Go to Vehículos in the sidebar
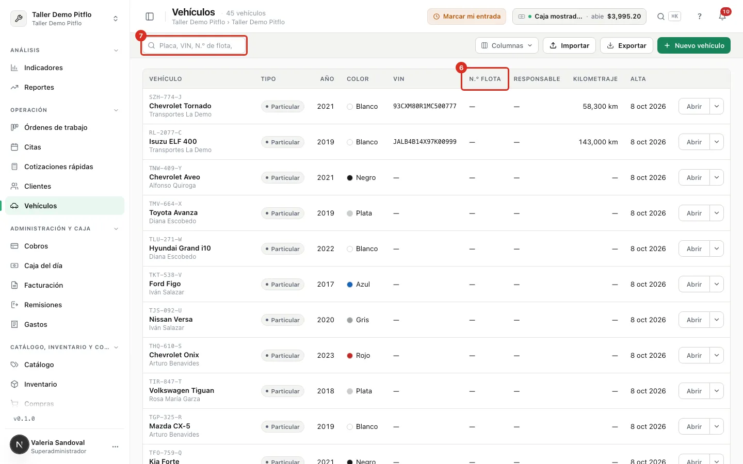The width and height of the screenshot is (743, 464). (64, 206)
